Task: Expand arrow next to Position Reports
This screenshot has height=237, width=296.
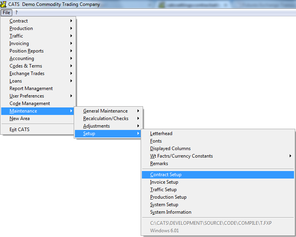Action: click(x=71, y=51)
